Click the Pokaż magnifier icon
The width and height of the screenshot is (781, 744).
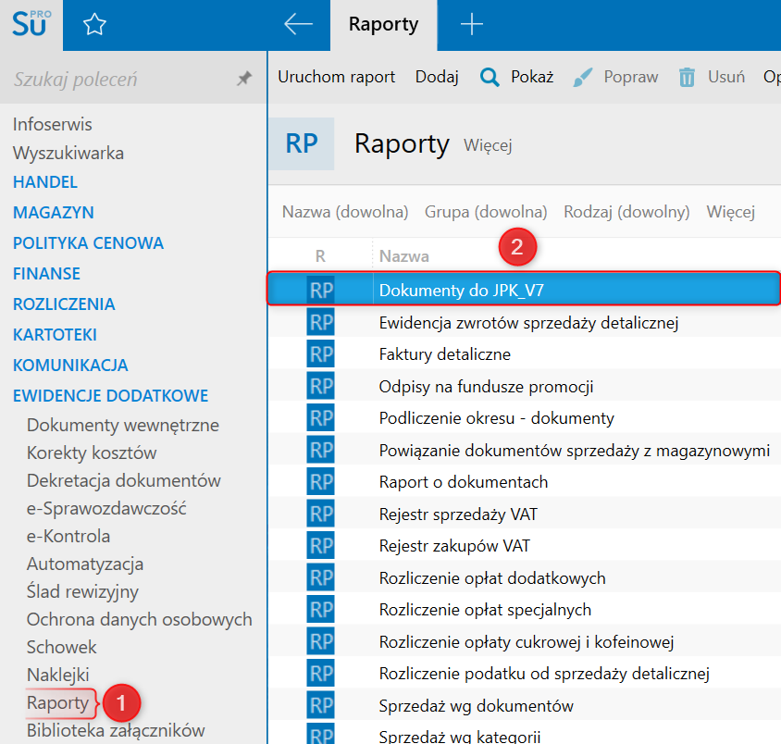[490, 77]
